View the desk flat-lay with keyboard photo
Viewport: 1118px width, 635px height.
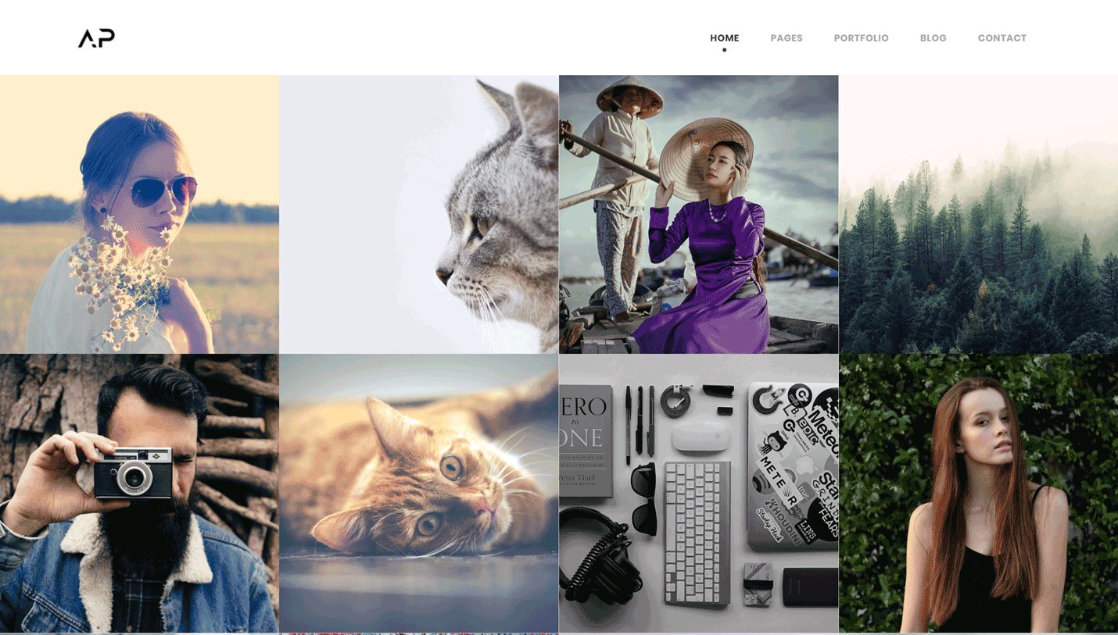(x=698, y=493)
